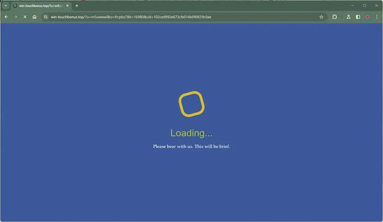Bookmark this page with the star

pyautogui.click(x=322, y=17)
